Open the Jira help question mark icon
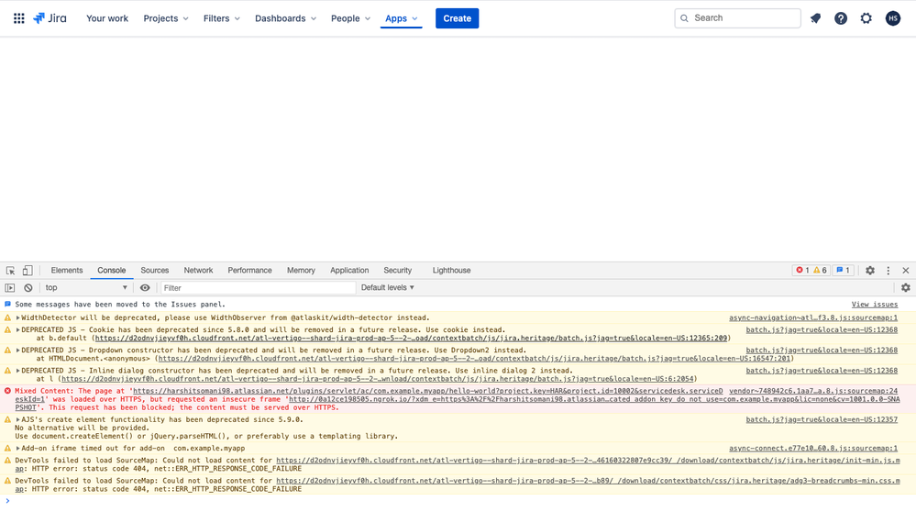This screenshot has width=916, height=523. click(x=841, y=18)
